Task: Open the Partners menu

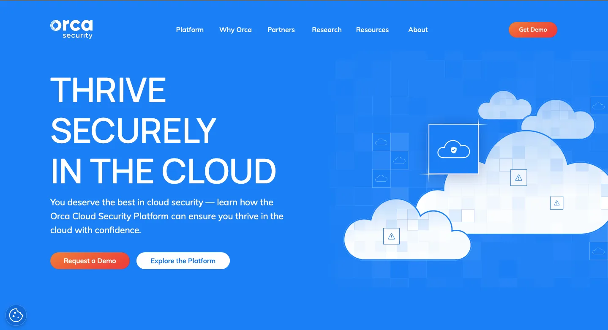Action: (x=281, y=30)
